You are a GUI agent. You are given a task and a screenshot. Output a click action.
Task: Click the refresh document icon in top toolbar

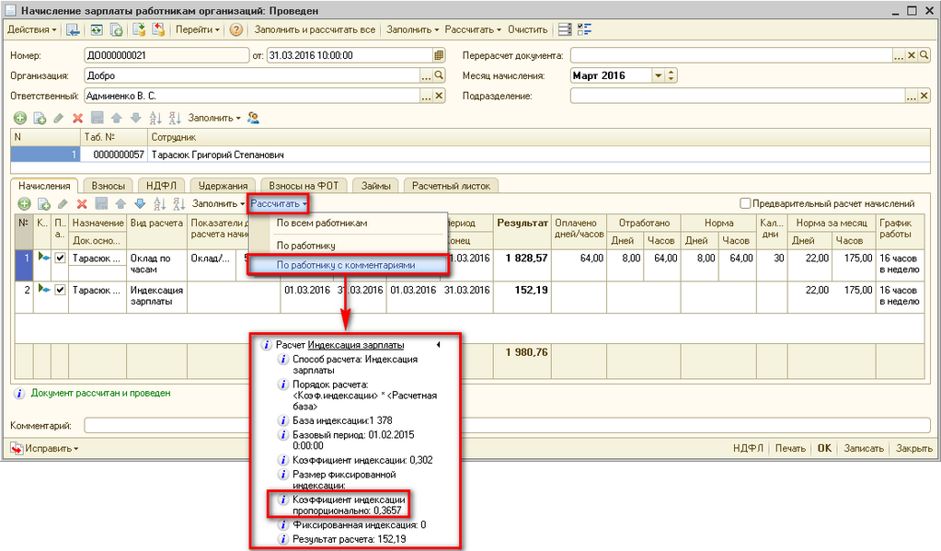pos(96,29)
